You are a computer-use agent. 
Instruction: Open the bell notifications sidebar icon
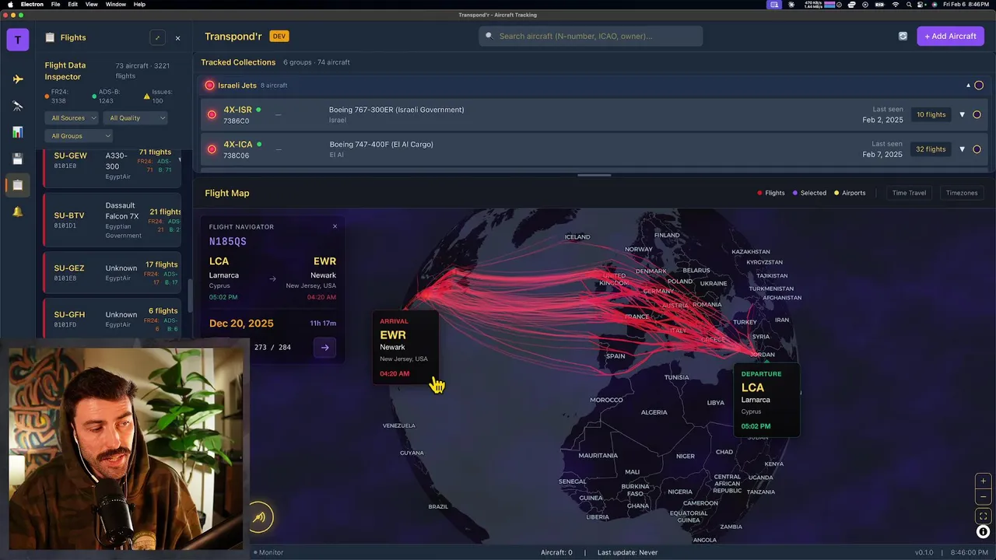point(18,212)
